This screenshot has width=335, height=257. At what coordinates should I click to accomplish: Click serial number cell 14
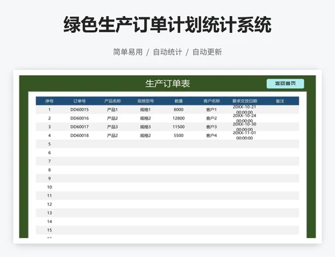point(50,221)
